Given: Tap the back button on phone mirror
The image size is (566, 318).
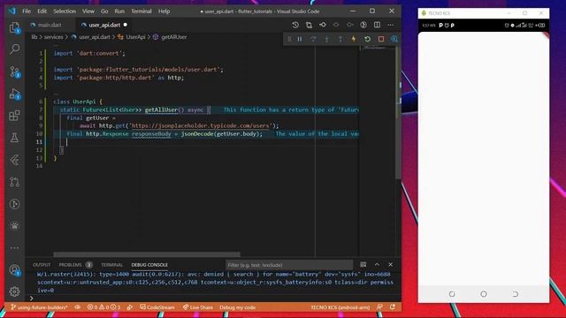Looking at the screenshot, I should coord(516,294).
